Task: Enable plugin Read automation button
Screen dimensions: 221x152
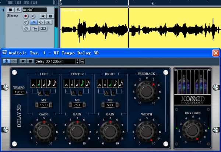Action: click(23, 61)
